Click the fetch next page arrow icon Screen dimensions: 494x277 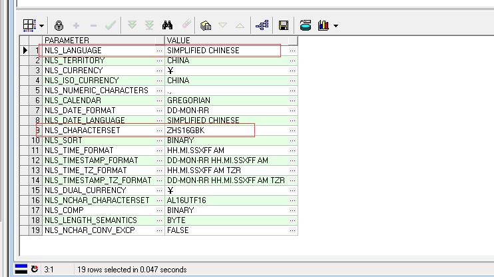pyautogui.click(x=132, y=25)
